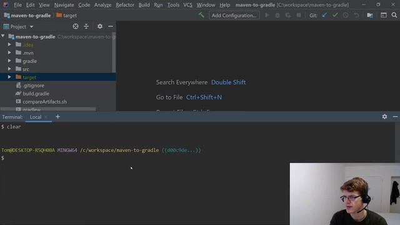Click the Debug bug icon
Image resolution: width=400 pixels, height=225 pixels.
(277, 15)
